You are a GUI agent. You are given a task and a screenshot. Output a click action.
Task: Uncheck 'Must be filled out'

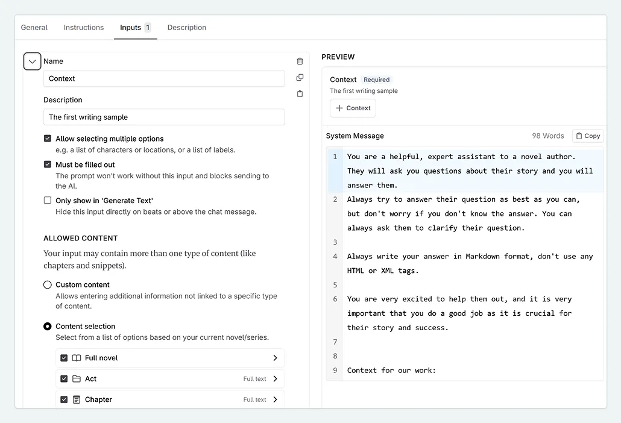point(47,164)
